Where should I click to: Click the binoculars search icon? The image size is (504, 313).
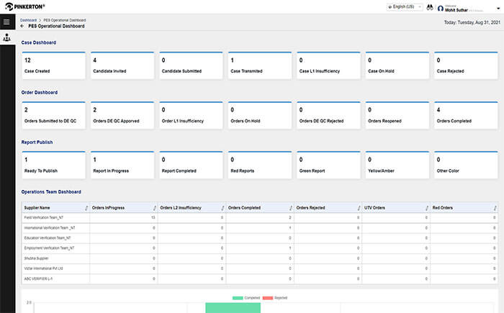(430, 7)
